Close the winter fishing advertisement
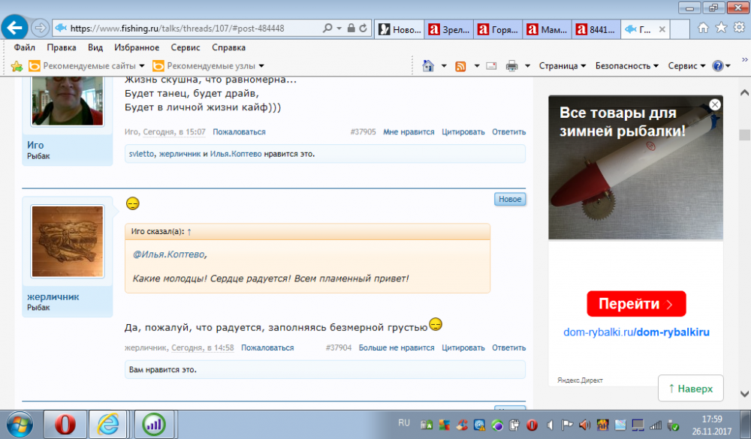Image resolution: width=751 pixels, height=439 pixels. (715, 105)
